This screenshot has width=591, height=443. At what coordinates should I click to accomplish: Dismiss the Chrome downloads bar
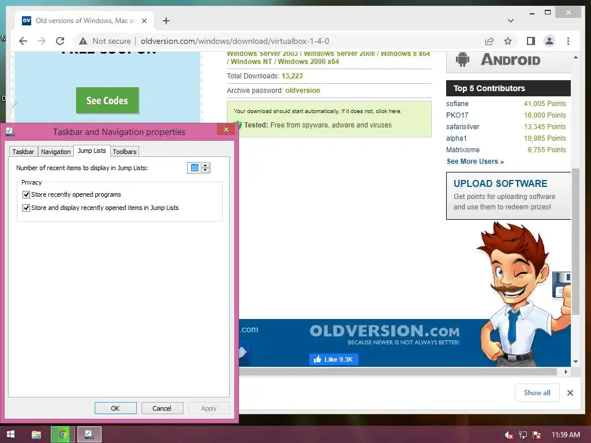click(570, 393)
